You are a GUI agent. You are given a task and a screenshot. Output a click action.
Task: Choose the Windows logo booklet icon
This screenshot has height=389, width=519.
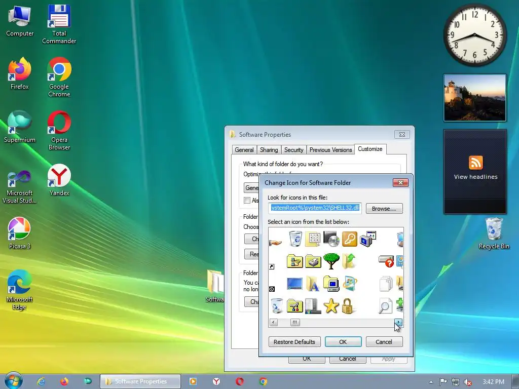click(350, 284)
